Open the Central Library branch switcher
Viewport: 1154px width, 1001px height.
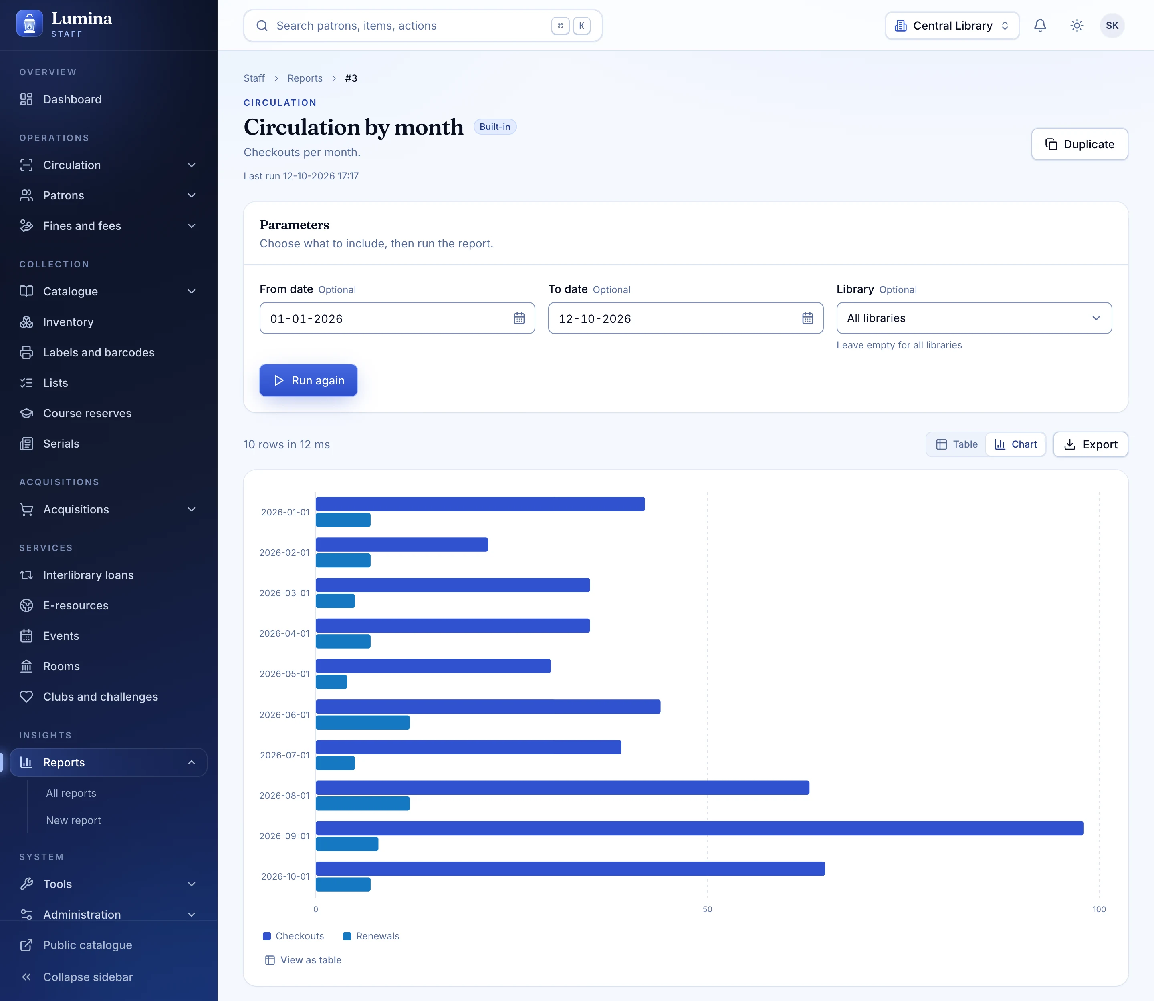tap(952, 26)
